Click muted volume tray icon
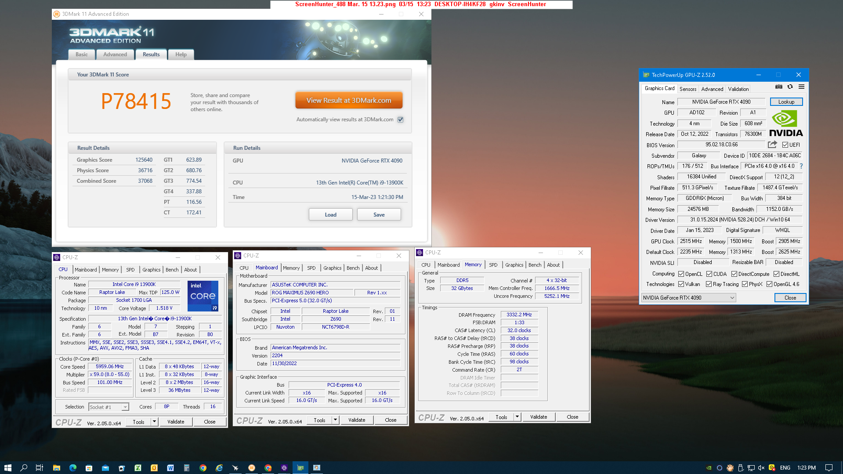This screenshot has height=474, width=843. tap(761, 468)
